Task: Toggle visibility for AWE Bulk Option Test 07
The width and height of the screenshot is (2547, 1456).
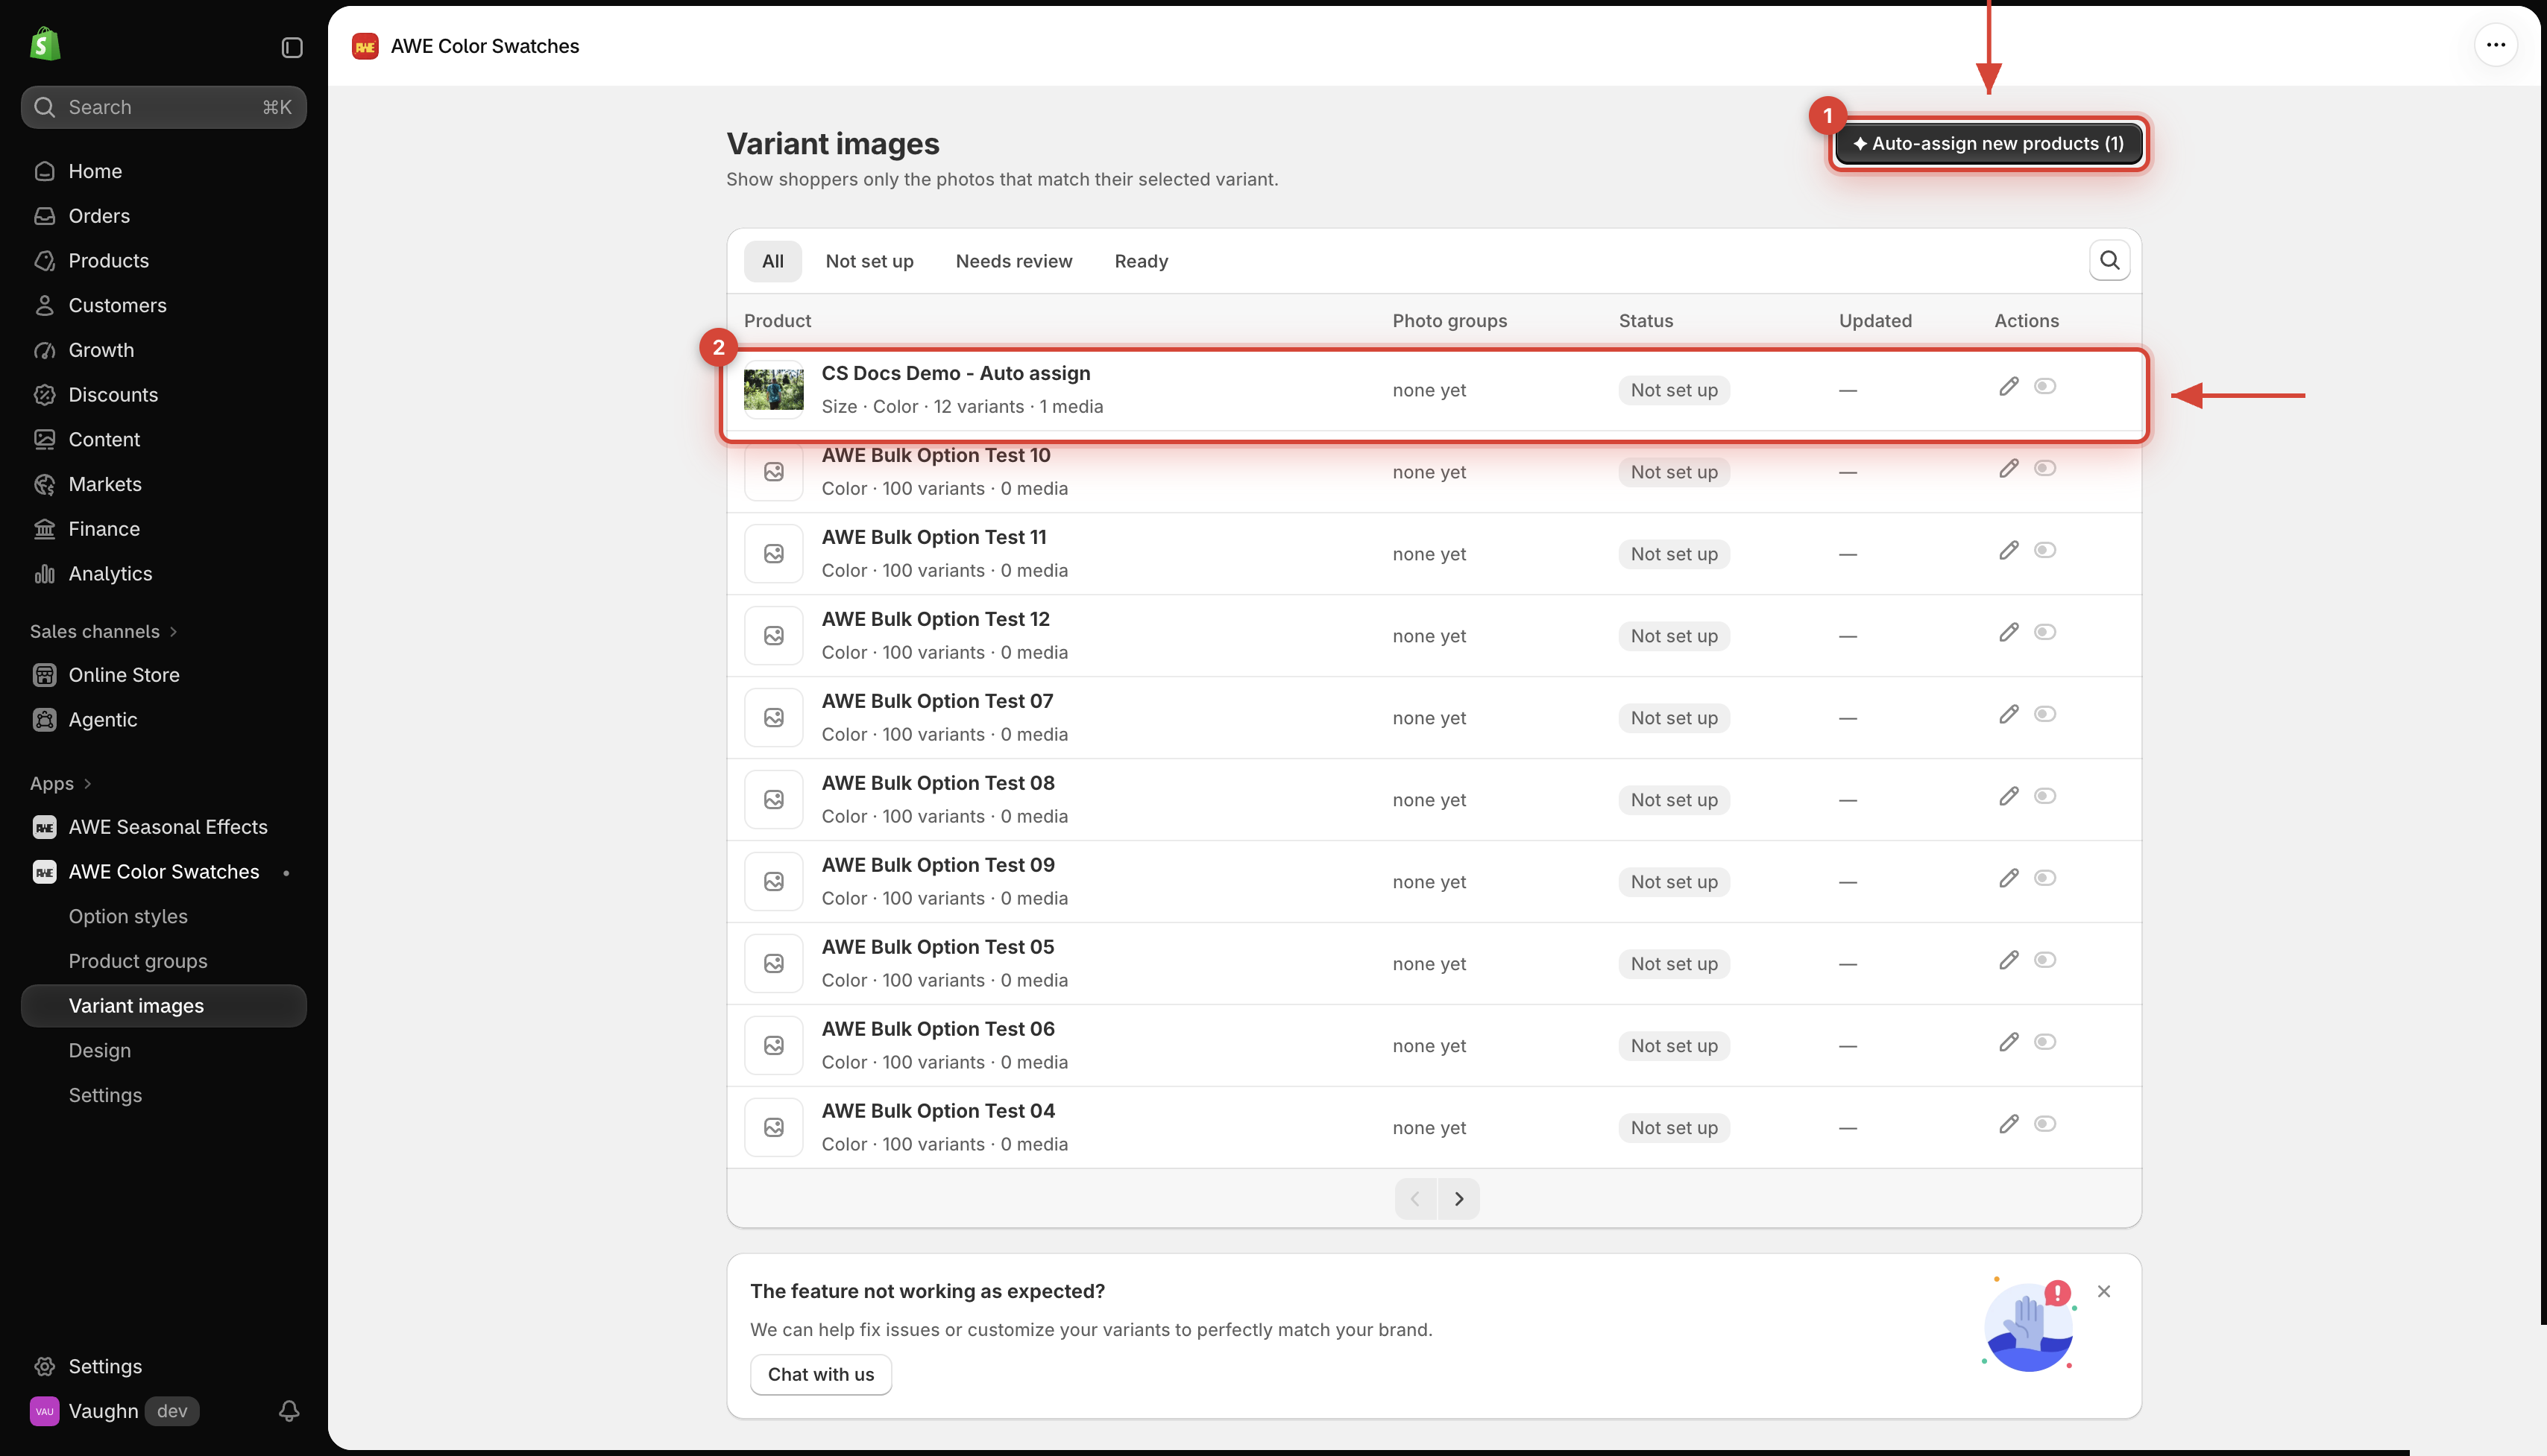Action: click(x=2044, y=714)
